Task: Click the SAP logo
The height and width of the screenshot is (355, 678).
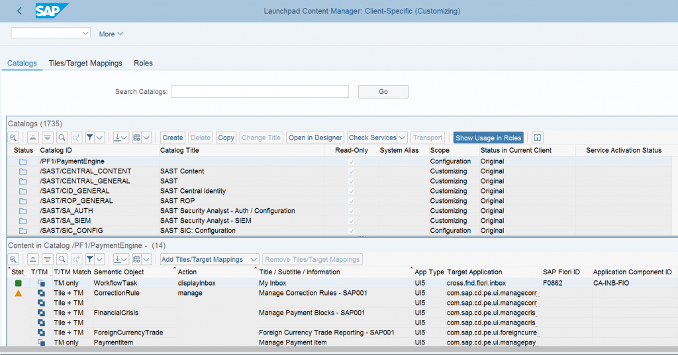Action: coord(52,11)
